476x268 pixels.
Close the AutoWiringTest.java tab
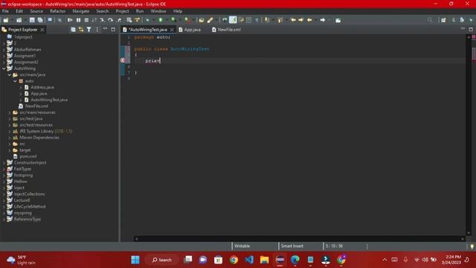172,30
